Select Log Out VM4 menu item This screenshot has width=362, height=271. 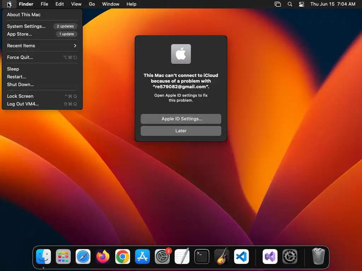tap(42, 104)
